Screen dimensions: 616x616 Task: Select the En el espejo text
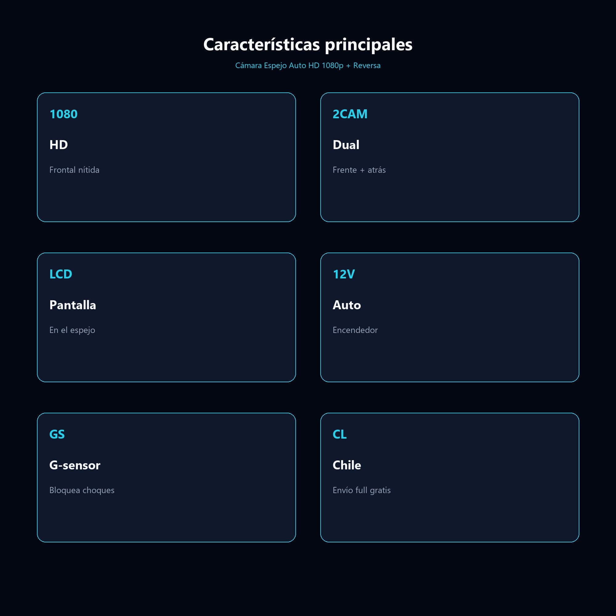coord(72,330)
